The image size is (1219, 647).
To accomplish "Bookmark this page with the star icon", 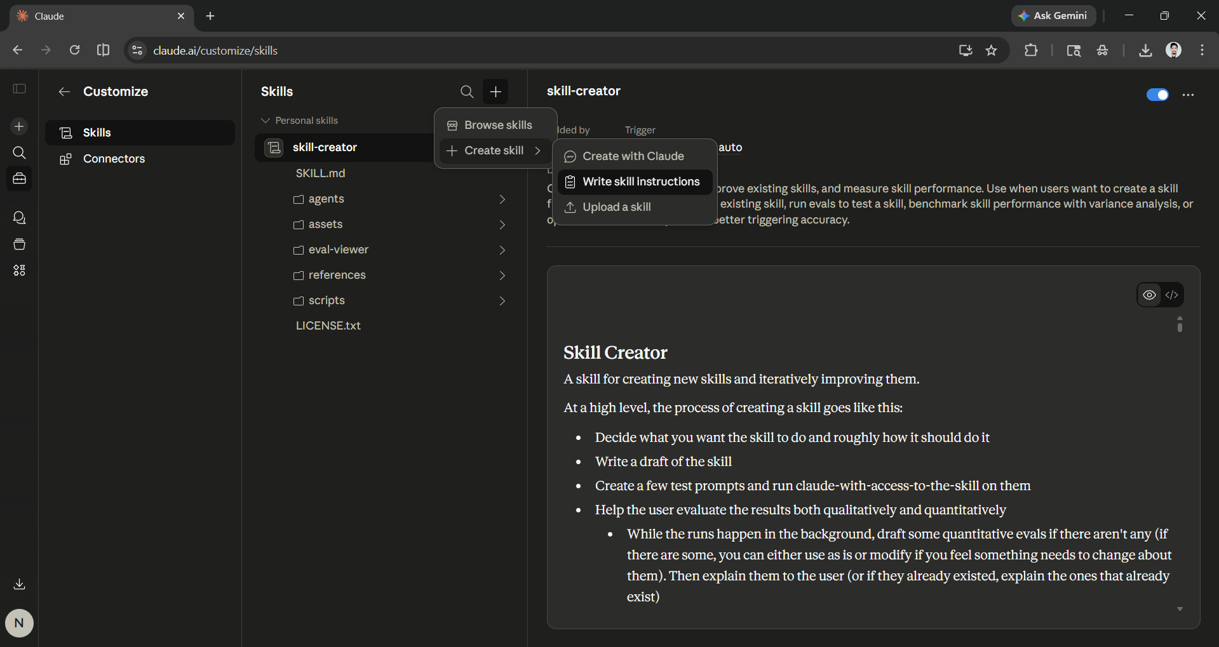I will click(x=991, y=50).
